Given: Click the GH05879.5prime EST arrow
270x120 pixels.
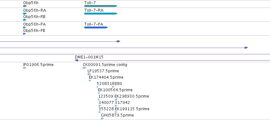Looking at the screenshot, I should click(x=102, y=118).
